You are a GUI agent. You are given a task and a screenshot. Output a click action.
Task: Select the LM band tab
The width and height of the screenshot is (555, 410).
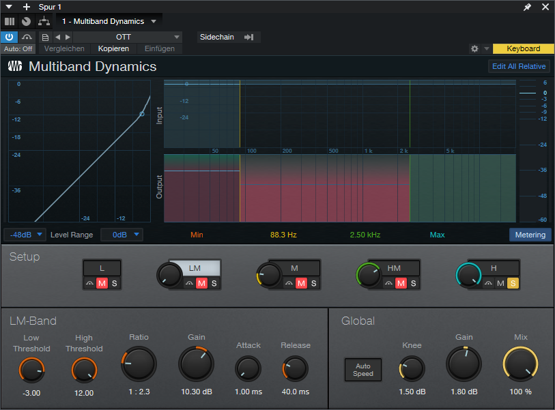pyautogui.click(x=195, y=268)
